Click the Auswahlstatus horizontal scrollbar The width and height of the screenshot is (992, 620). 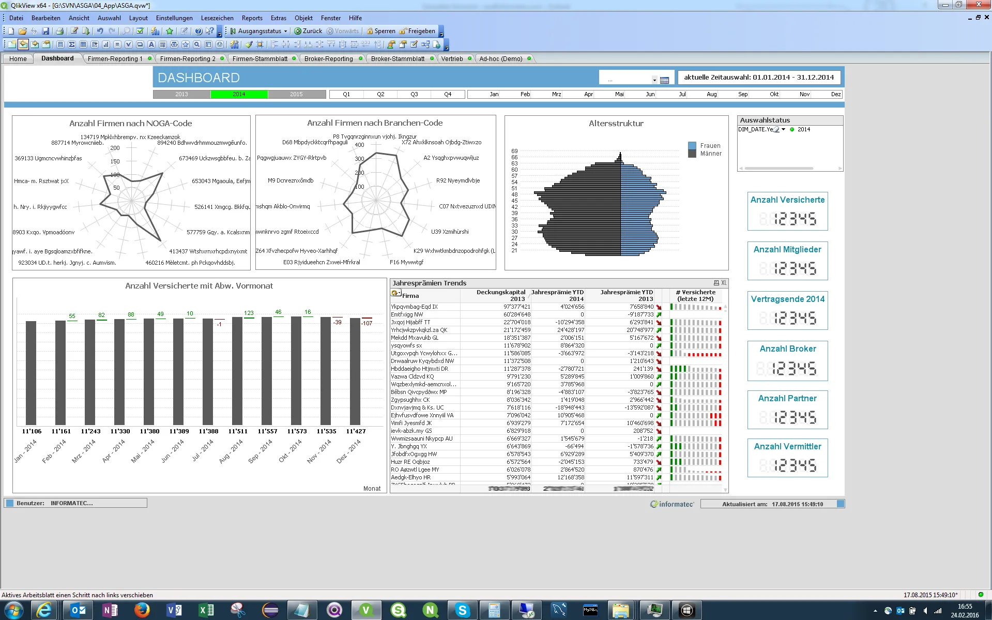click(779, 168)
